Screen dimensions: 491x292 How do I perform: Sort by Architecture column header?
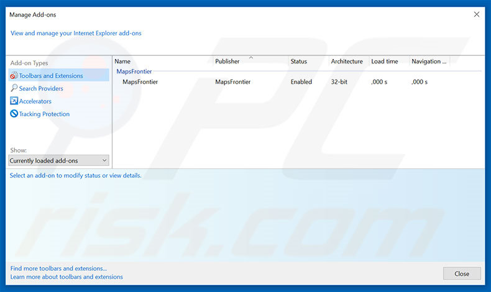[347, 62]
